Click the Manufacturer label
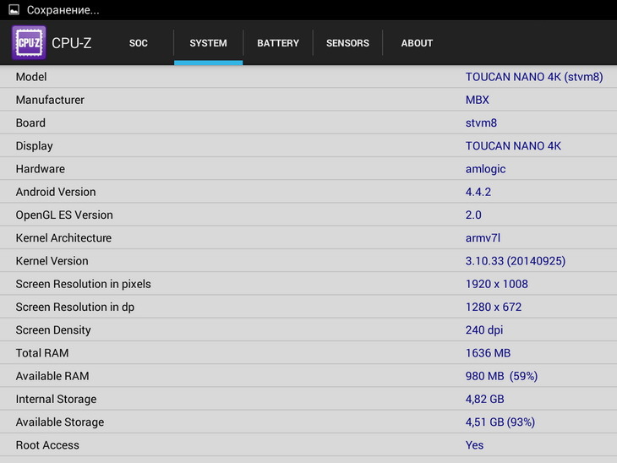 50,100
